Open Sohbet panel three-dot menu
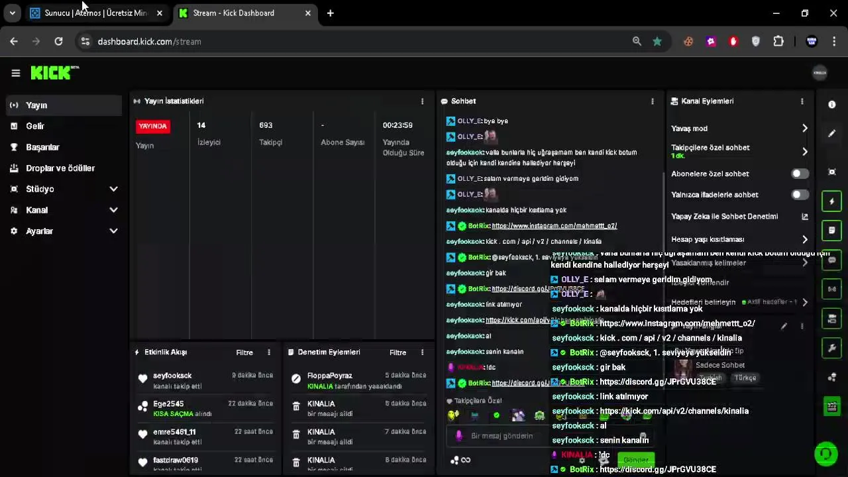 [653, 101]
